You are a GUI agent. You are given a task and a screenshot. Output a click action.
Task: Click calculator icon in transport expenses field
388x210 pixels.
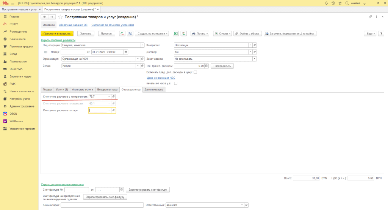[207, 66]
